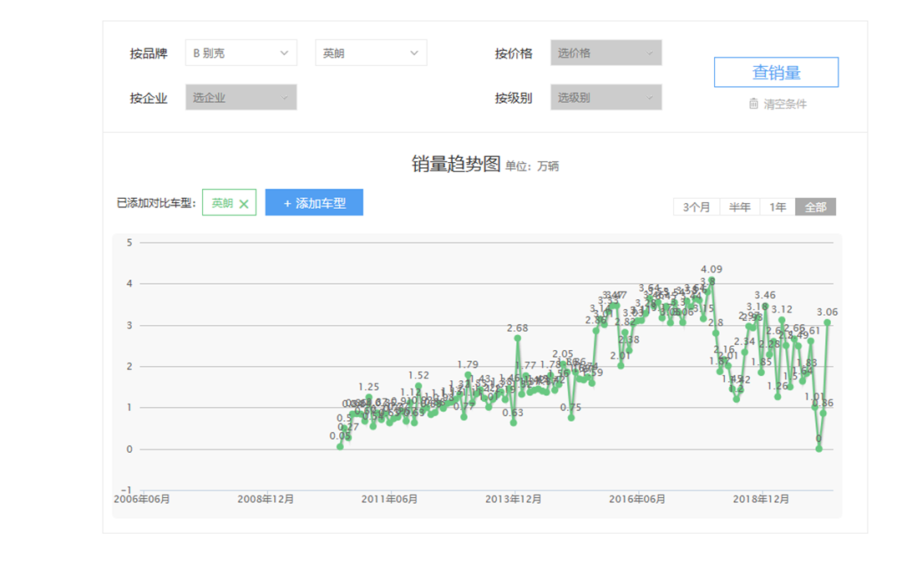Open the B 别克 brand dropdown
Image resolution: width=902 pixels, height=564 pixels.
pos(241,53)
